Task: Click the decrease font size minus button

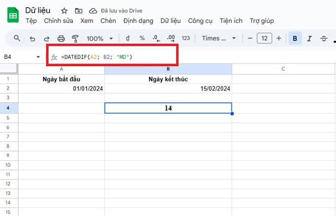Action: [250, 38]
